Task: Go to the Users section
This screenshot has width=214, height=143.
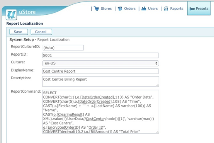Action: 153,9
